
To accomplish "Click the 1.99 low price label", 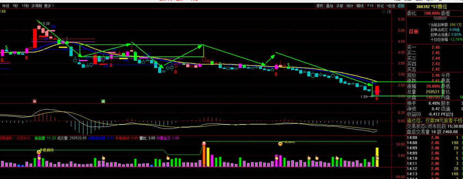I will click(x=364, y=96).
